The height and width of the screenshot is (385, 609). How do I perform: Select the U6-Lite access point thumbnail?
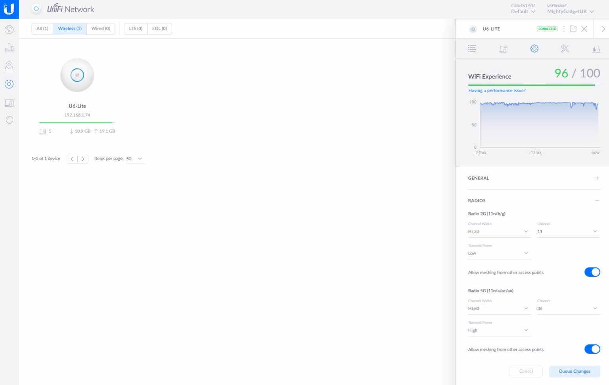tap(77, 75)
